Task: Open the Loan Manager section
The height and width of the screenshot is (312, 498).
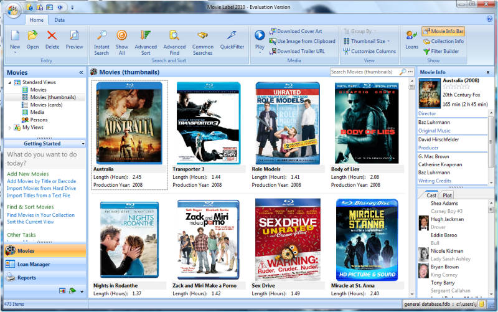Action: tap(45, 264)
